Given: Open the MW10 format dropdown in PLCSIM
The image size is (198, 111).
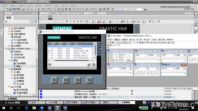Looking at the screenshot, I should (184, 68).
